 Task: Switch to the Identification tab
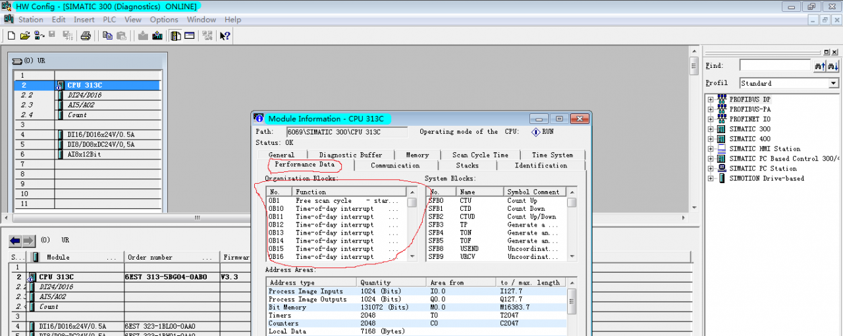(x=541, y=165)
